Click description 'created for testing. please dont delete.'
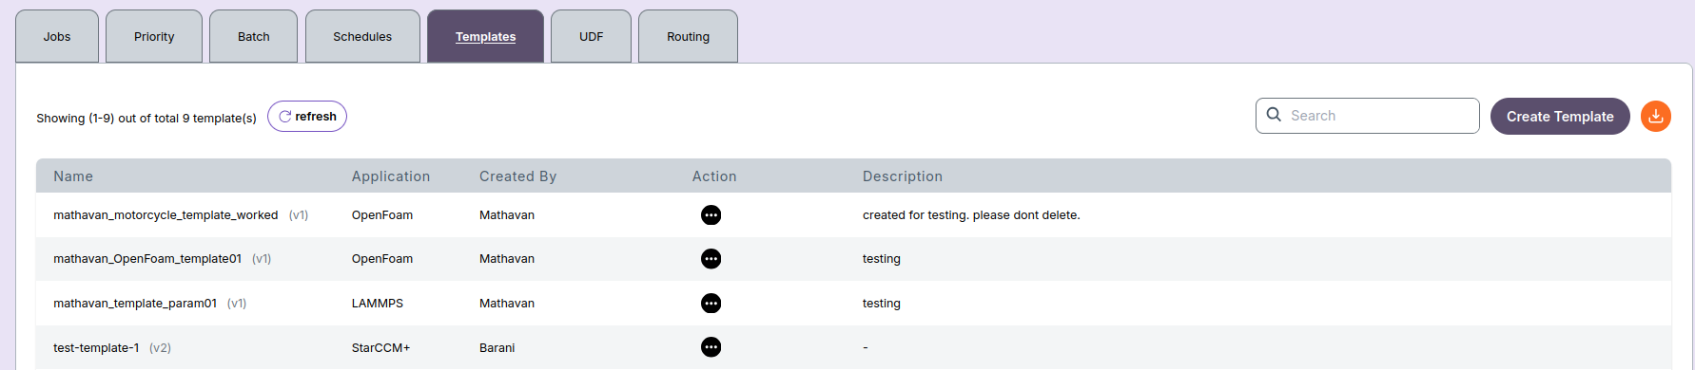This screenshot has width=1695, height=370. click(x=971, y=215)
